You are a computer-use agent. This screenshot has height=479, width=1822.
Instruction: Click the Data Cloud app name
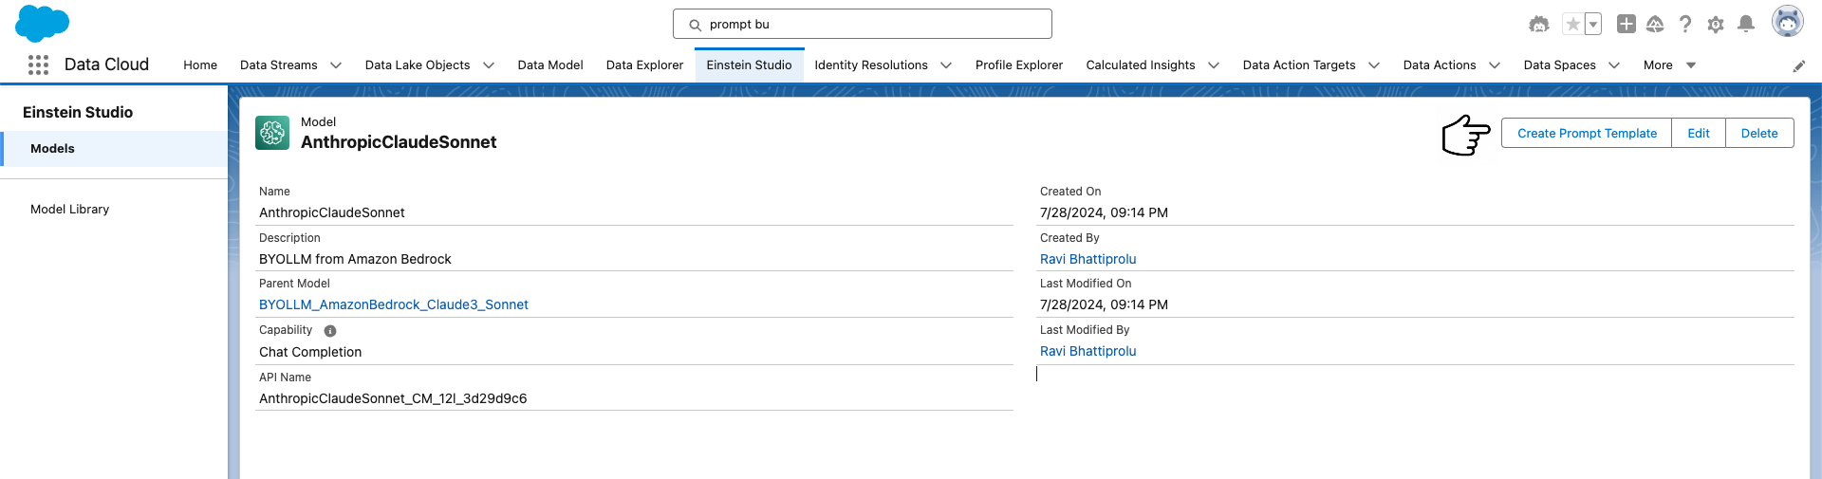click(106, 64)
